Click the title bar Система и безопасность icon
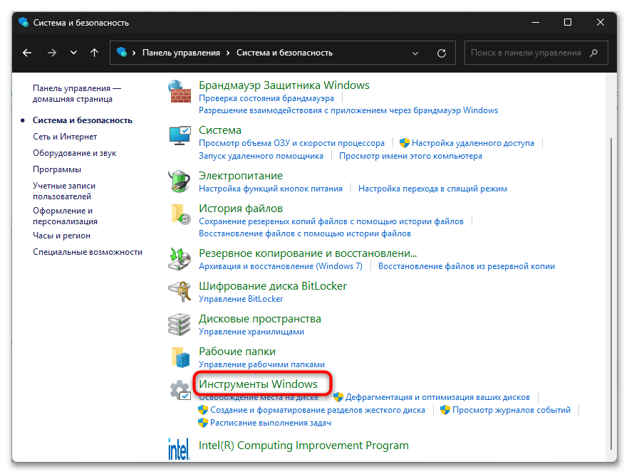Viewport: 629px width, 474px height. pyautogui.click(x=24, y=22)
